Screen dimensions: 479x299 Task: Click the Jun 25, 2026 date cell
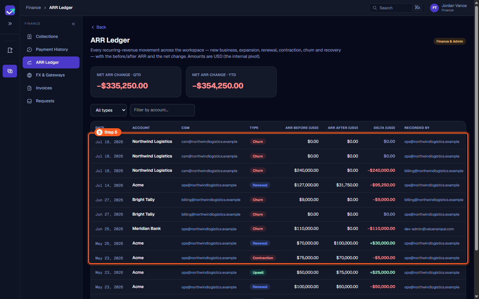coord(109,229)
